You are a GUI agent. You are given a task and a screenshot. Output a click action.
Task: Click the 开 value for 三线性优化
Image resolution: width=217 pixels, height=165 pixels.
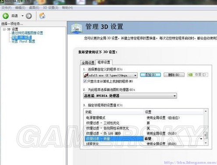click(x=148, y=123)
